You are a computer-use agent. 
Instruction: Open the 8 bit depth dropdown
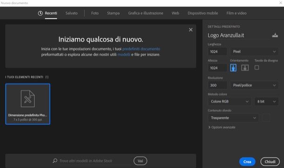[x=266, y=102]
